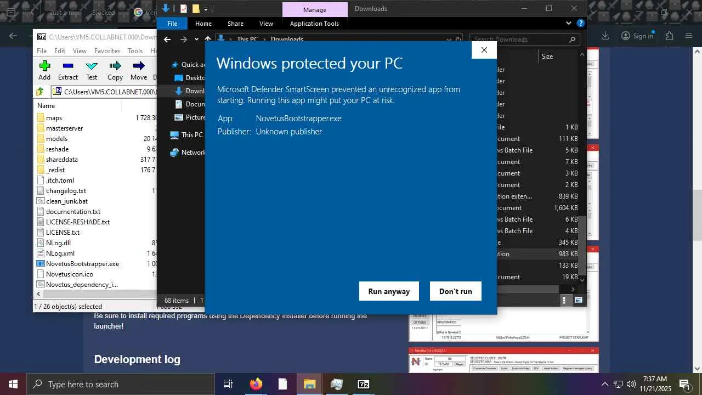The image size is (702, 395).
Task: Expand the Explorer ribbon
Action: [x=569, y=24]
